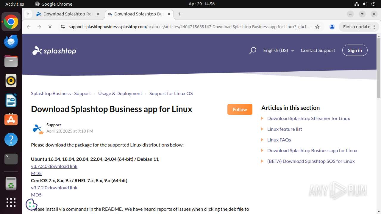Open Support for Linux OS breadcrumb
Viewport: 381px width, 214px height.
click(x=171, y=93)
